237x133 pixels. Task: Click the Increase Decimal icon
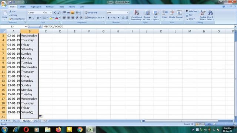pos(123,18)
